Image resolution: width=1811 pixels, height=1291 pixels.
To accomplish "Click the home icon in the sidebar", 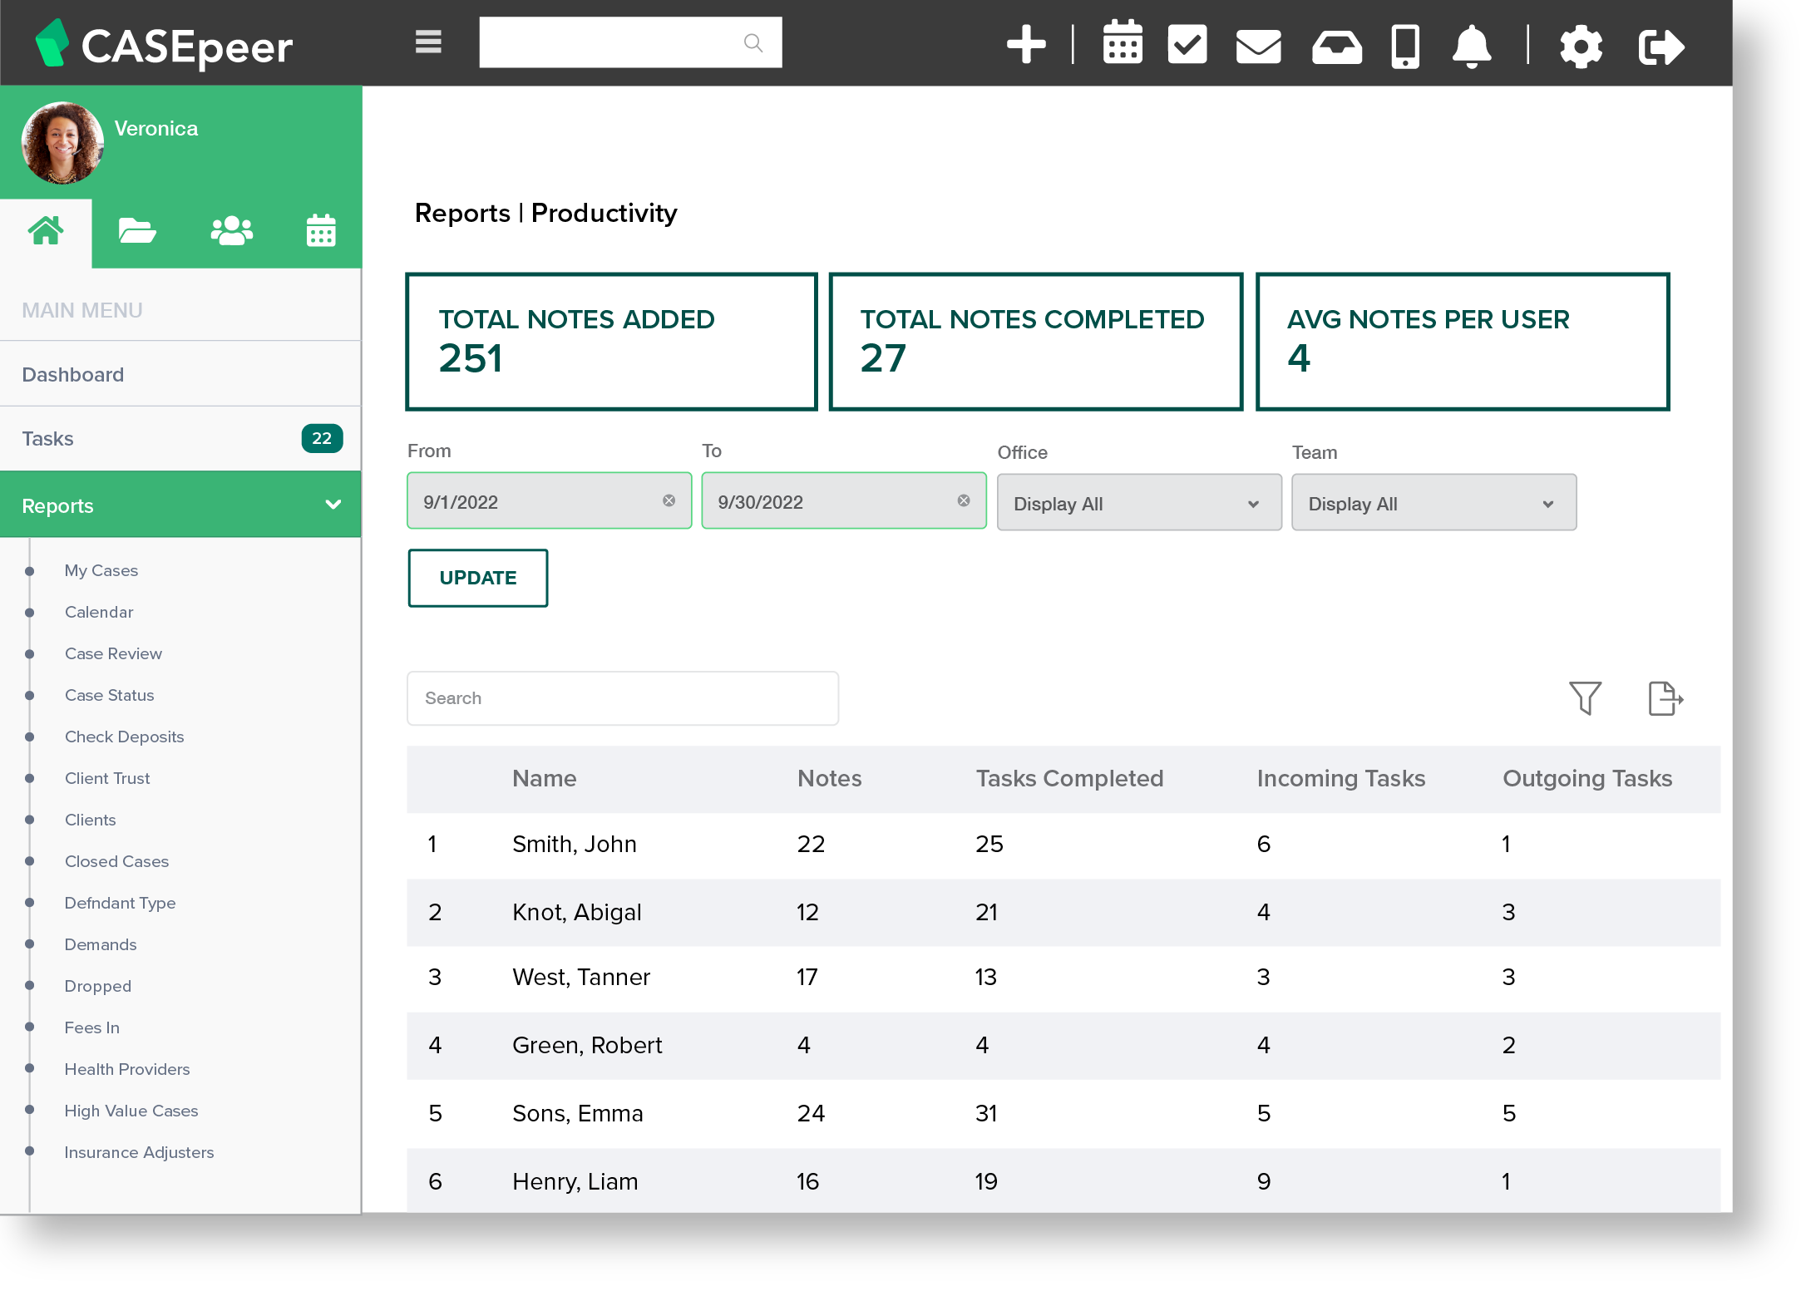I will (x=47, y=230).
